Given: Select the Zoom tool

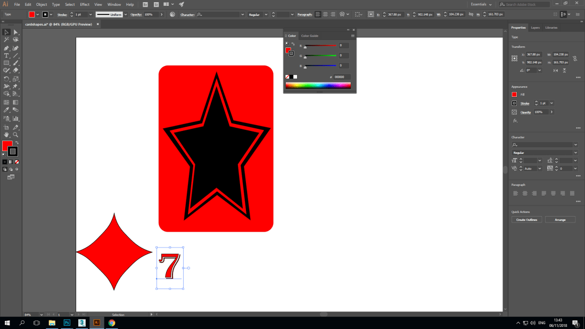Looking at the screenshot, I should coord(15,135).
